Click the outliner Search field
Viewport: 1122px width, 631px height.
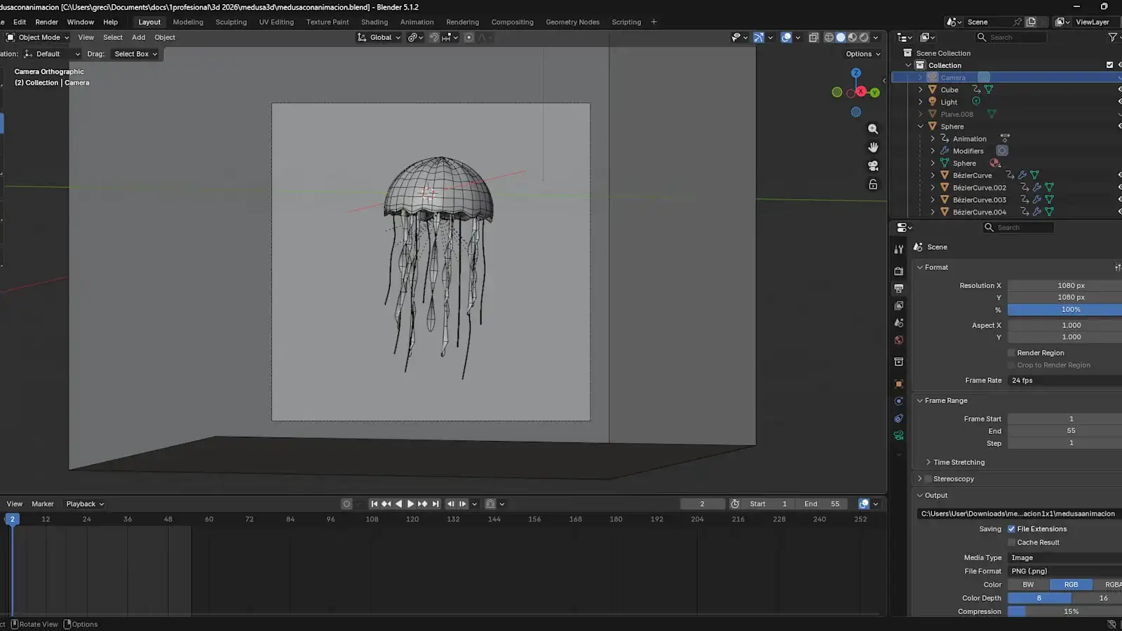(1011, 38)
